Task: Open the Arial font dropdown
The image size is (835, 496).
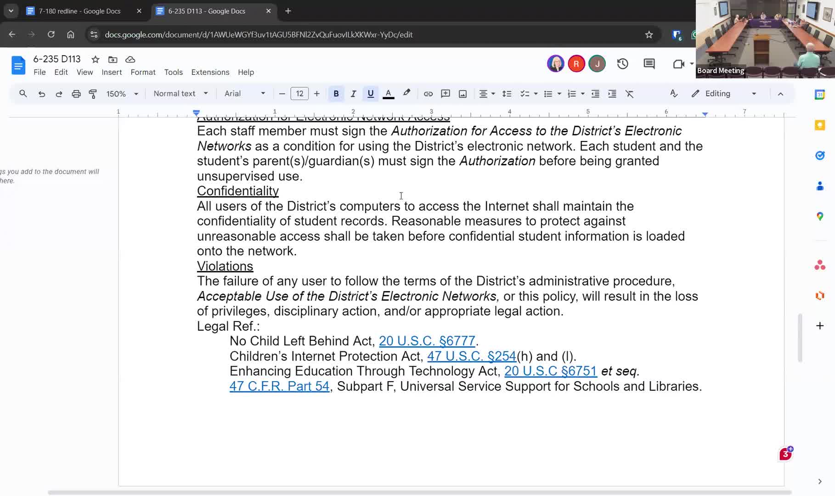Action: [x=244, y=94]
